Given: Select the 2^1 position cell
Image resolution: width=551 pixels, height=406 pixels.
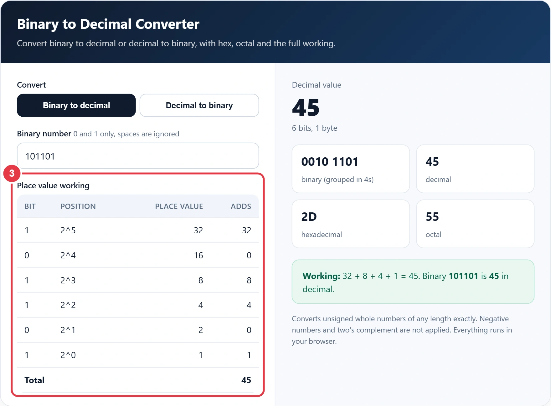Looking at the screenshot, I should pos(68,330).
